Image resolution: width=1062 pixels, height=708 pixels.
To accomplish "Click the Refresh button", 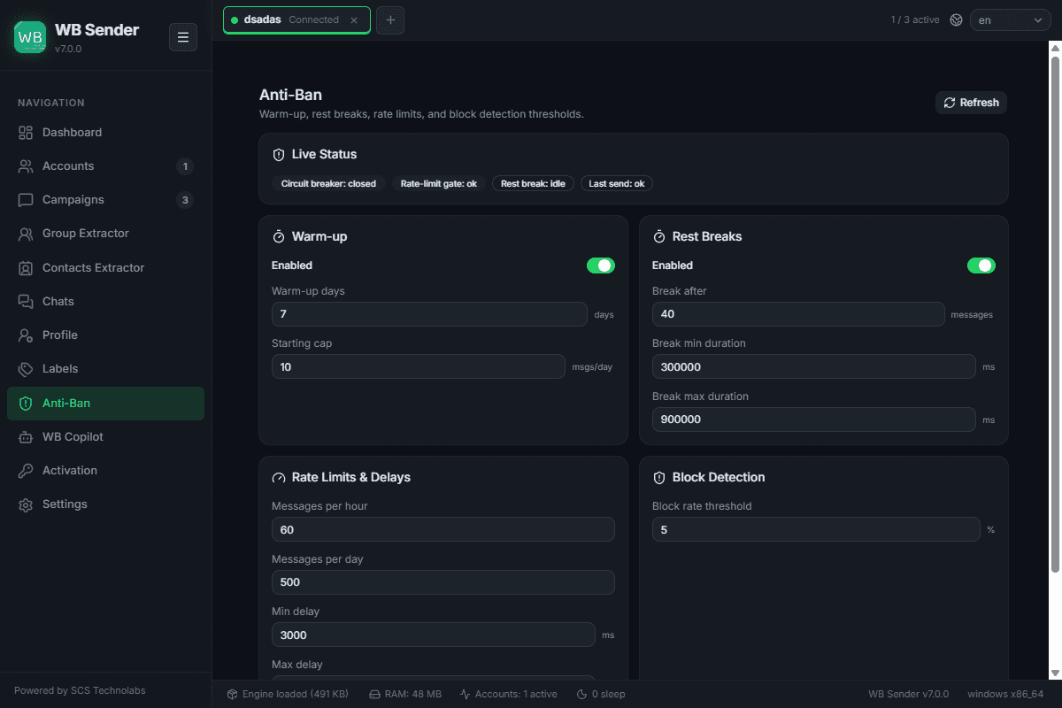I will coord(971,103).
